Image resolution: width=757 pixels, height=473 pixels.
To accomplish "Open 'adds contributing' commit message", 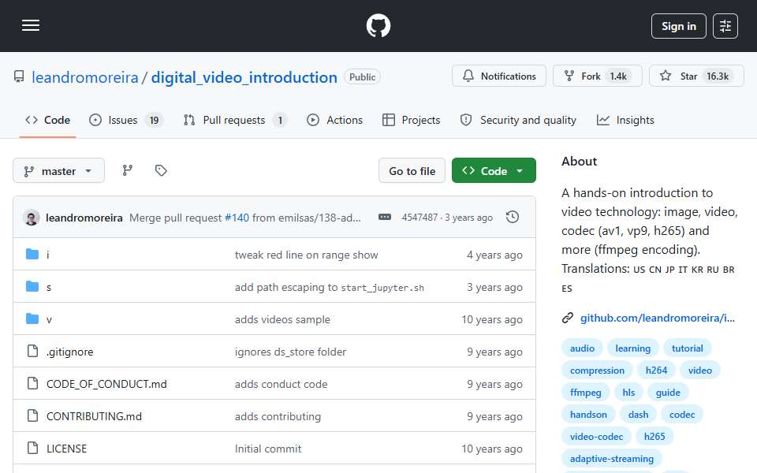I will pos(278,416).
